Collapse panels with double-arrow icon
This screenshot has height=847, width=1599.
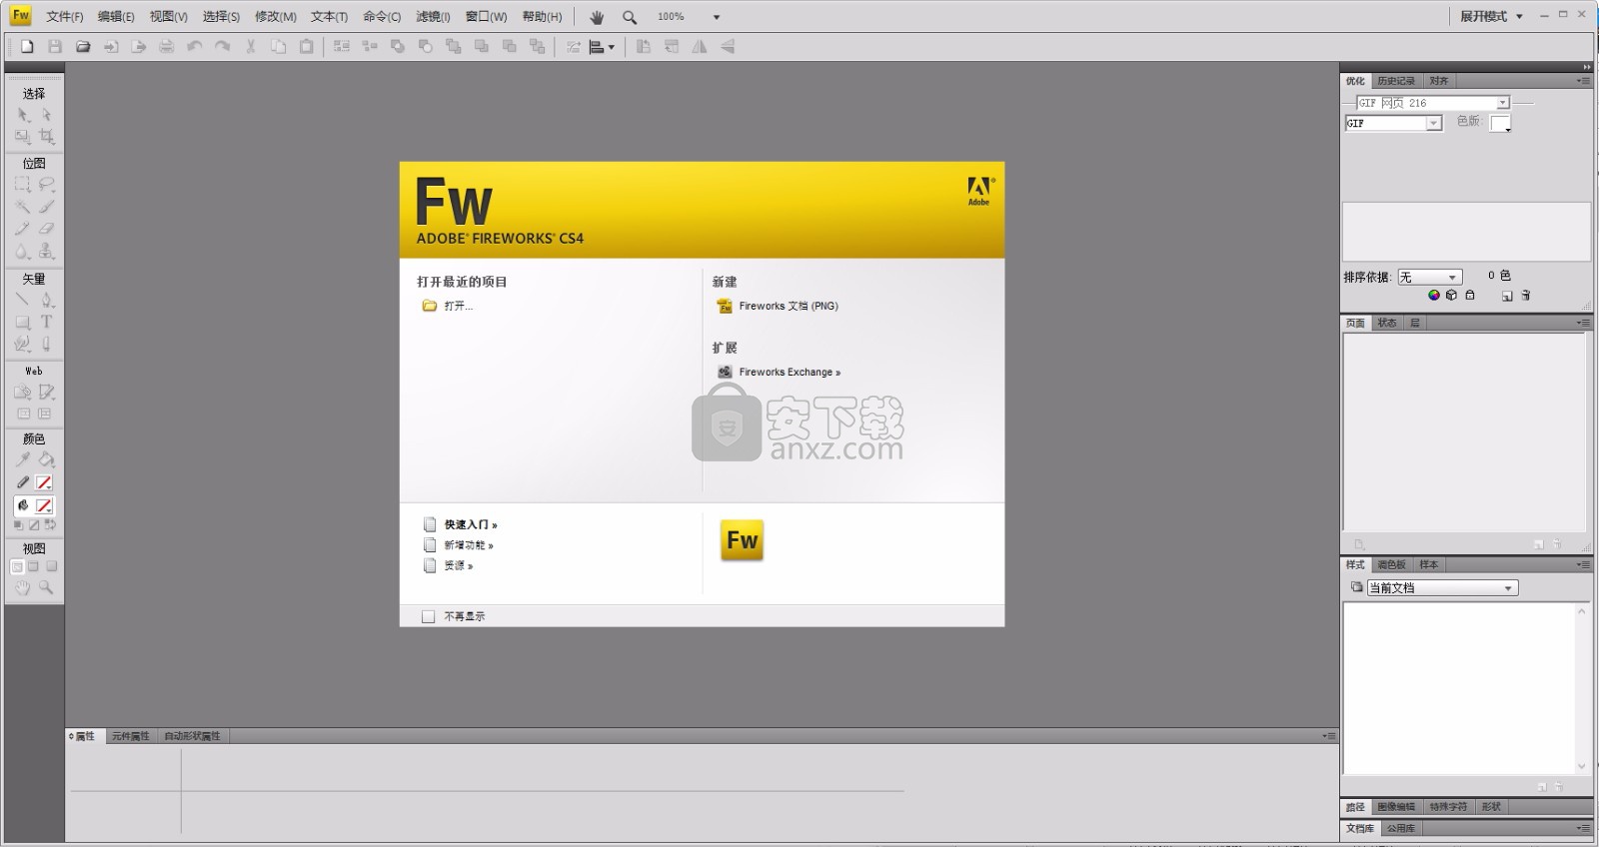pos(1586,67)
